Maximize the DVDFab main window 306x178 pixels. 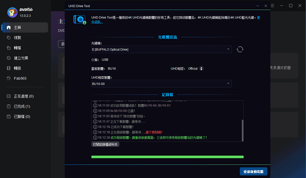290,6
